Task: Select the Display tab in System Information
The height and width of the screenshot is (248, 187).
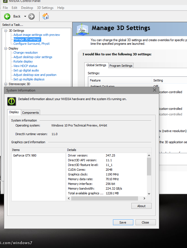Action: point(14,112)
